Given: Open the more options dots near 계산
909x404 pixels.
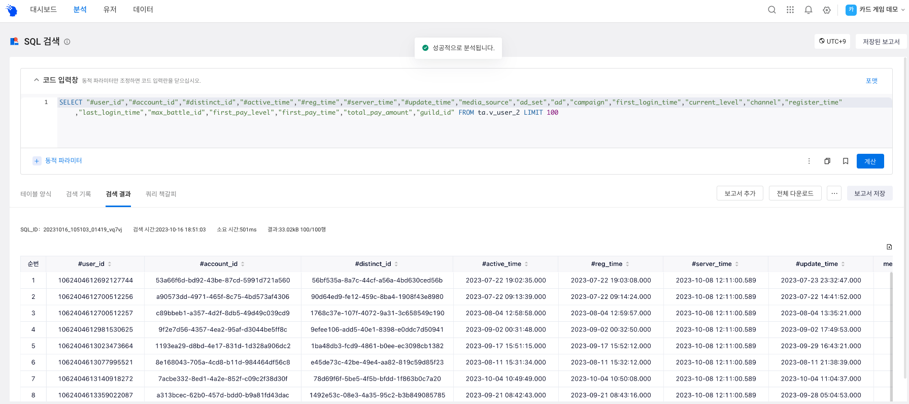Looking at the screenshot, I should pyautogui.click(x=809, y=161).
